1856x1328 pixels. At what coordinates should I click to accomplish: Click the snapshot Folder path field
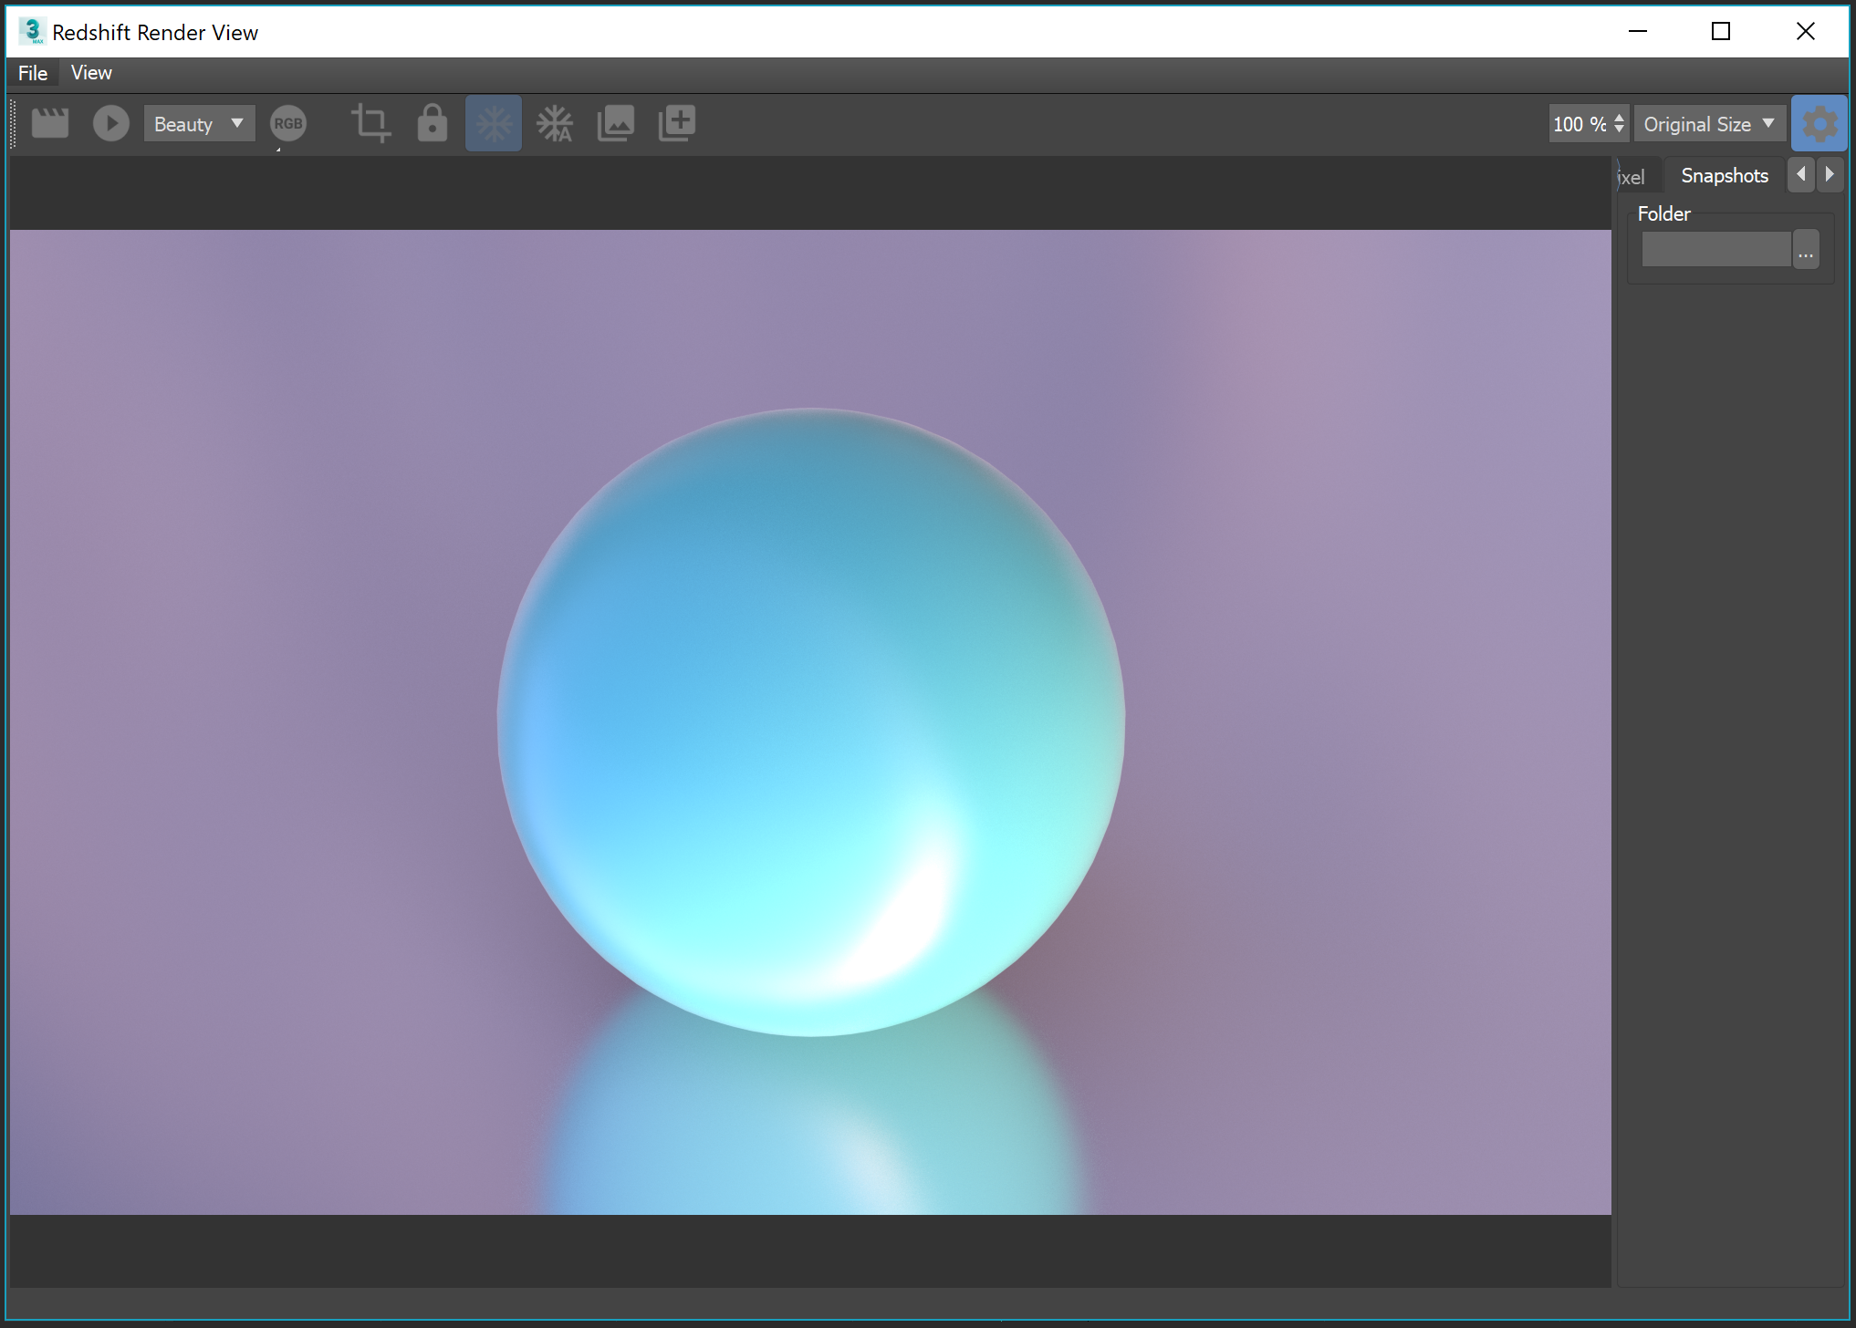coord(1716,249)
